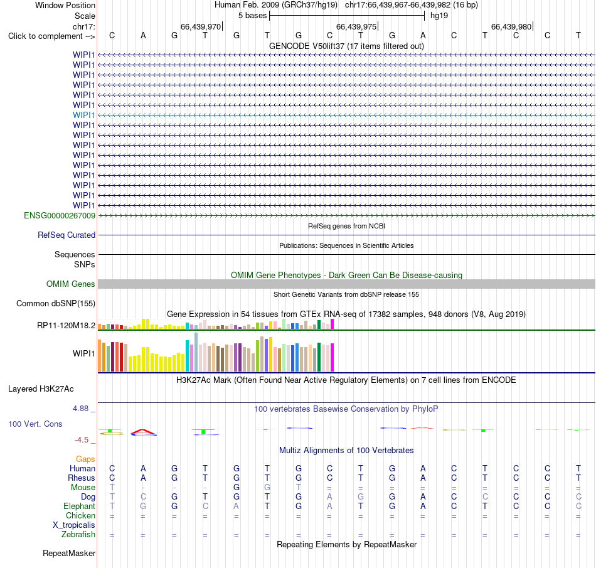596x568 pixels.
Task: Click the 4.88 PhyloP upper scale value
Action: click(x=80, y=409)
